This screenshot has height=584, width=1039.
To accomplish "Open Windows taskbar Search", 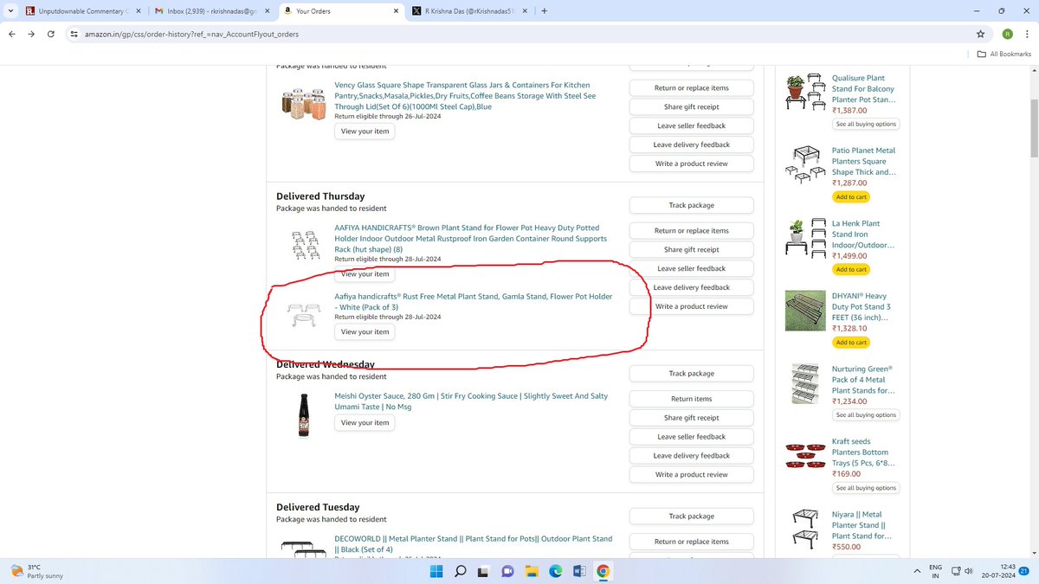I will point(461,571).
